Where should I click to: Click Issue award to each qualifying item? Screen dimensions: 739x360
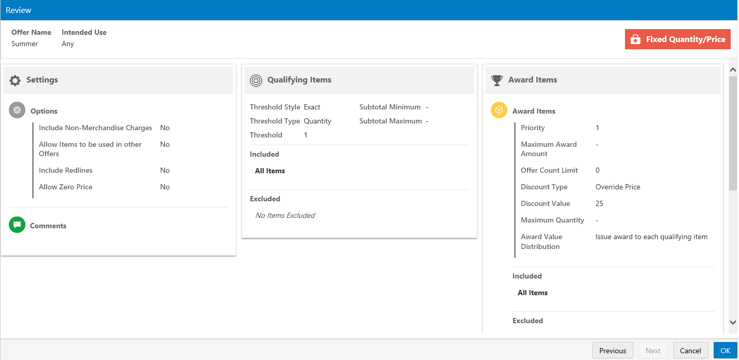[x=651, y=237]
